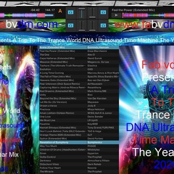Click artist cell RVAGE
This screenshot has width=174, height=174.
[103, 146]
